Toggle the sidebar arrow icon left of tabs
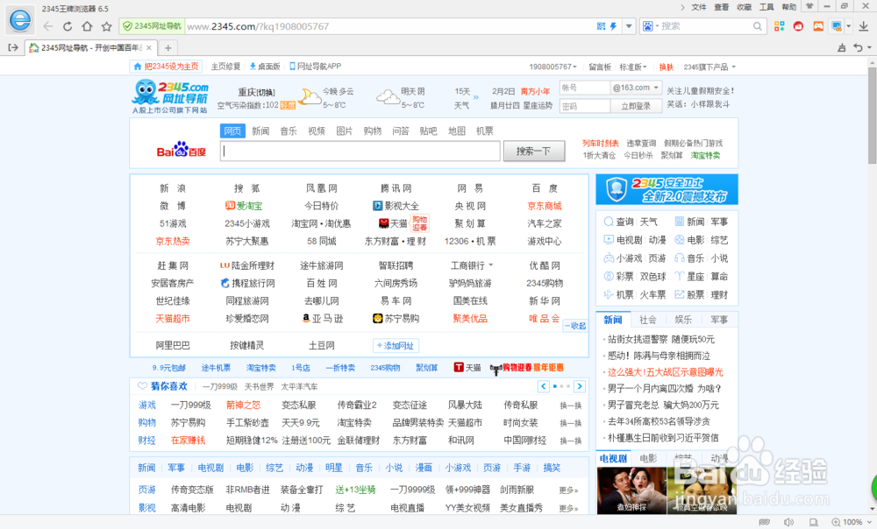 tap(13, 48)
